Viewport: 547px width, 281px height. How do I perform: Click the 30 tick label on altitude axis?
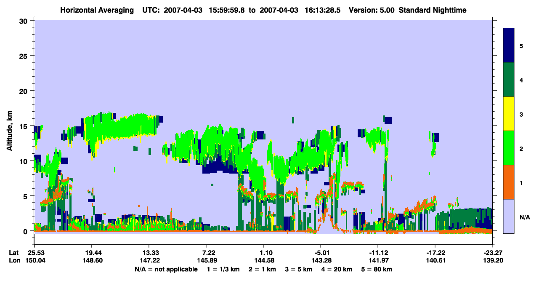24,21
